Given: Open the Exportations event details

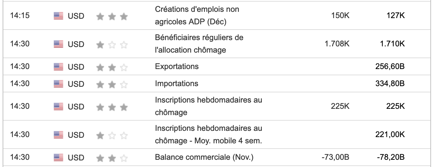Looking at the screenshot, I should 177,67.
